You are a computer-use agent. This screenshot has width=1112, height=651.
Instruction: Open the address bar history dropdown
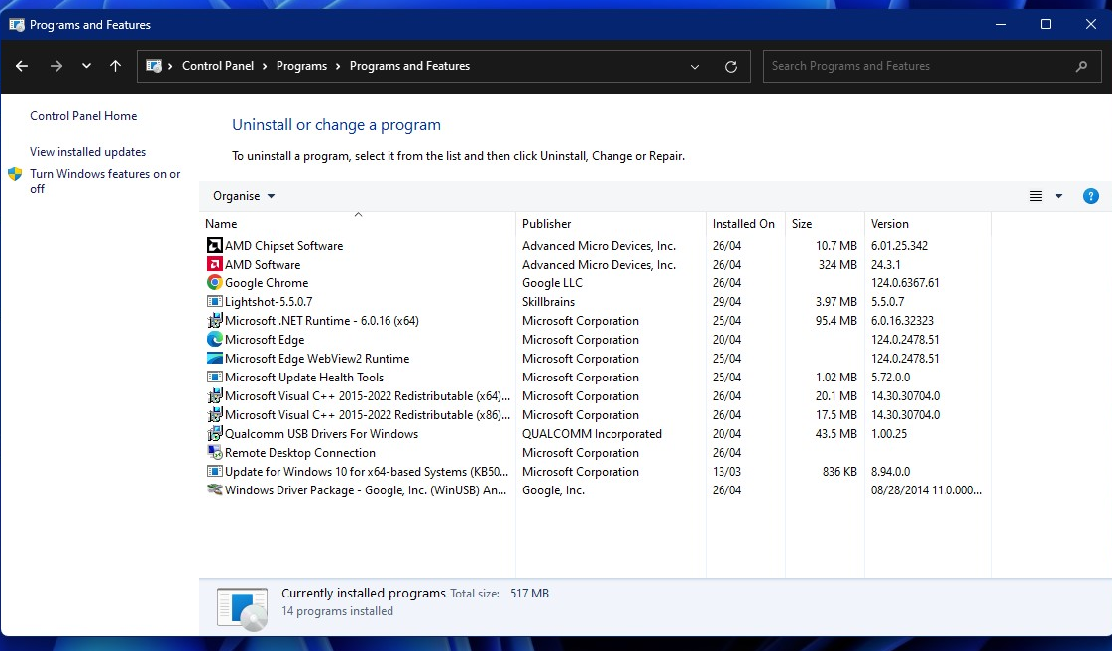coord(695,66)
